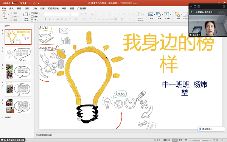Select slide 3 thumbnail in the panel
This screenshot has width=227, height=142.
(18, 72)
